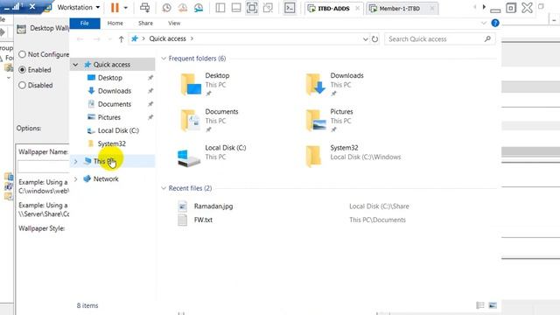
Task: Select Downloads in the navigation pane
Action: click(115, 91)
